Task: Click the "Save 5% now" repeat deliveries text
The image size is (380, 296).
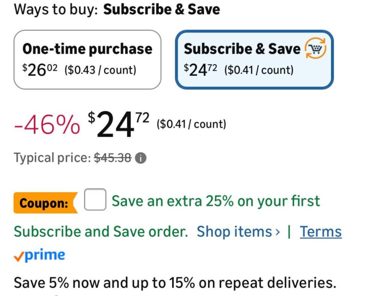Action: (x=174, y=283)
